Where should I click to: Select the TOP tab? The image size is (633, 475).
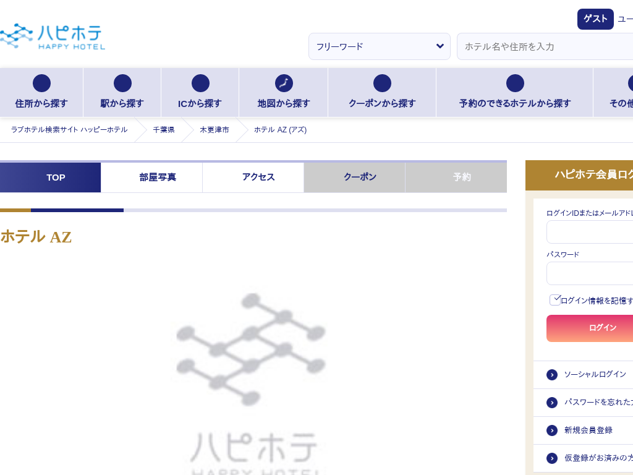(x=51, y=178)
